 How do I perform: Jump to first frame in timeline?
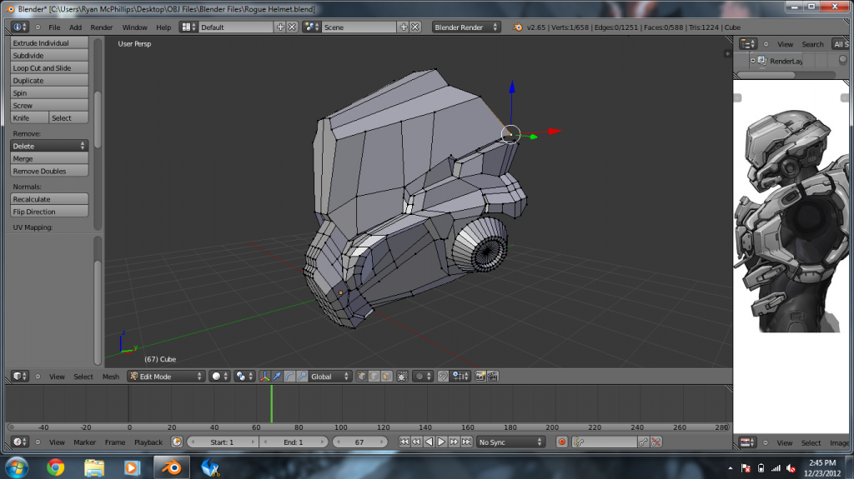[x=404, y=442]
